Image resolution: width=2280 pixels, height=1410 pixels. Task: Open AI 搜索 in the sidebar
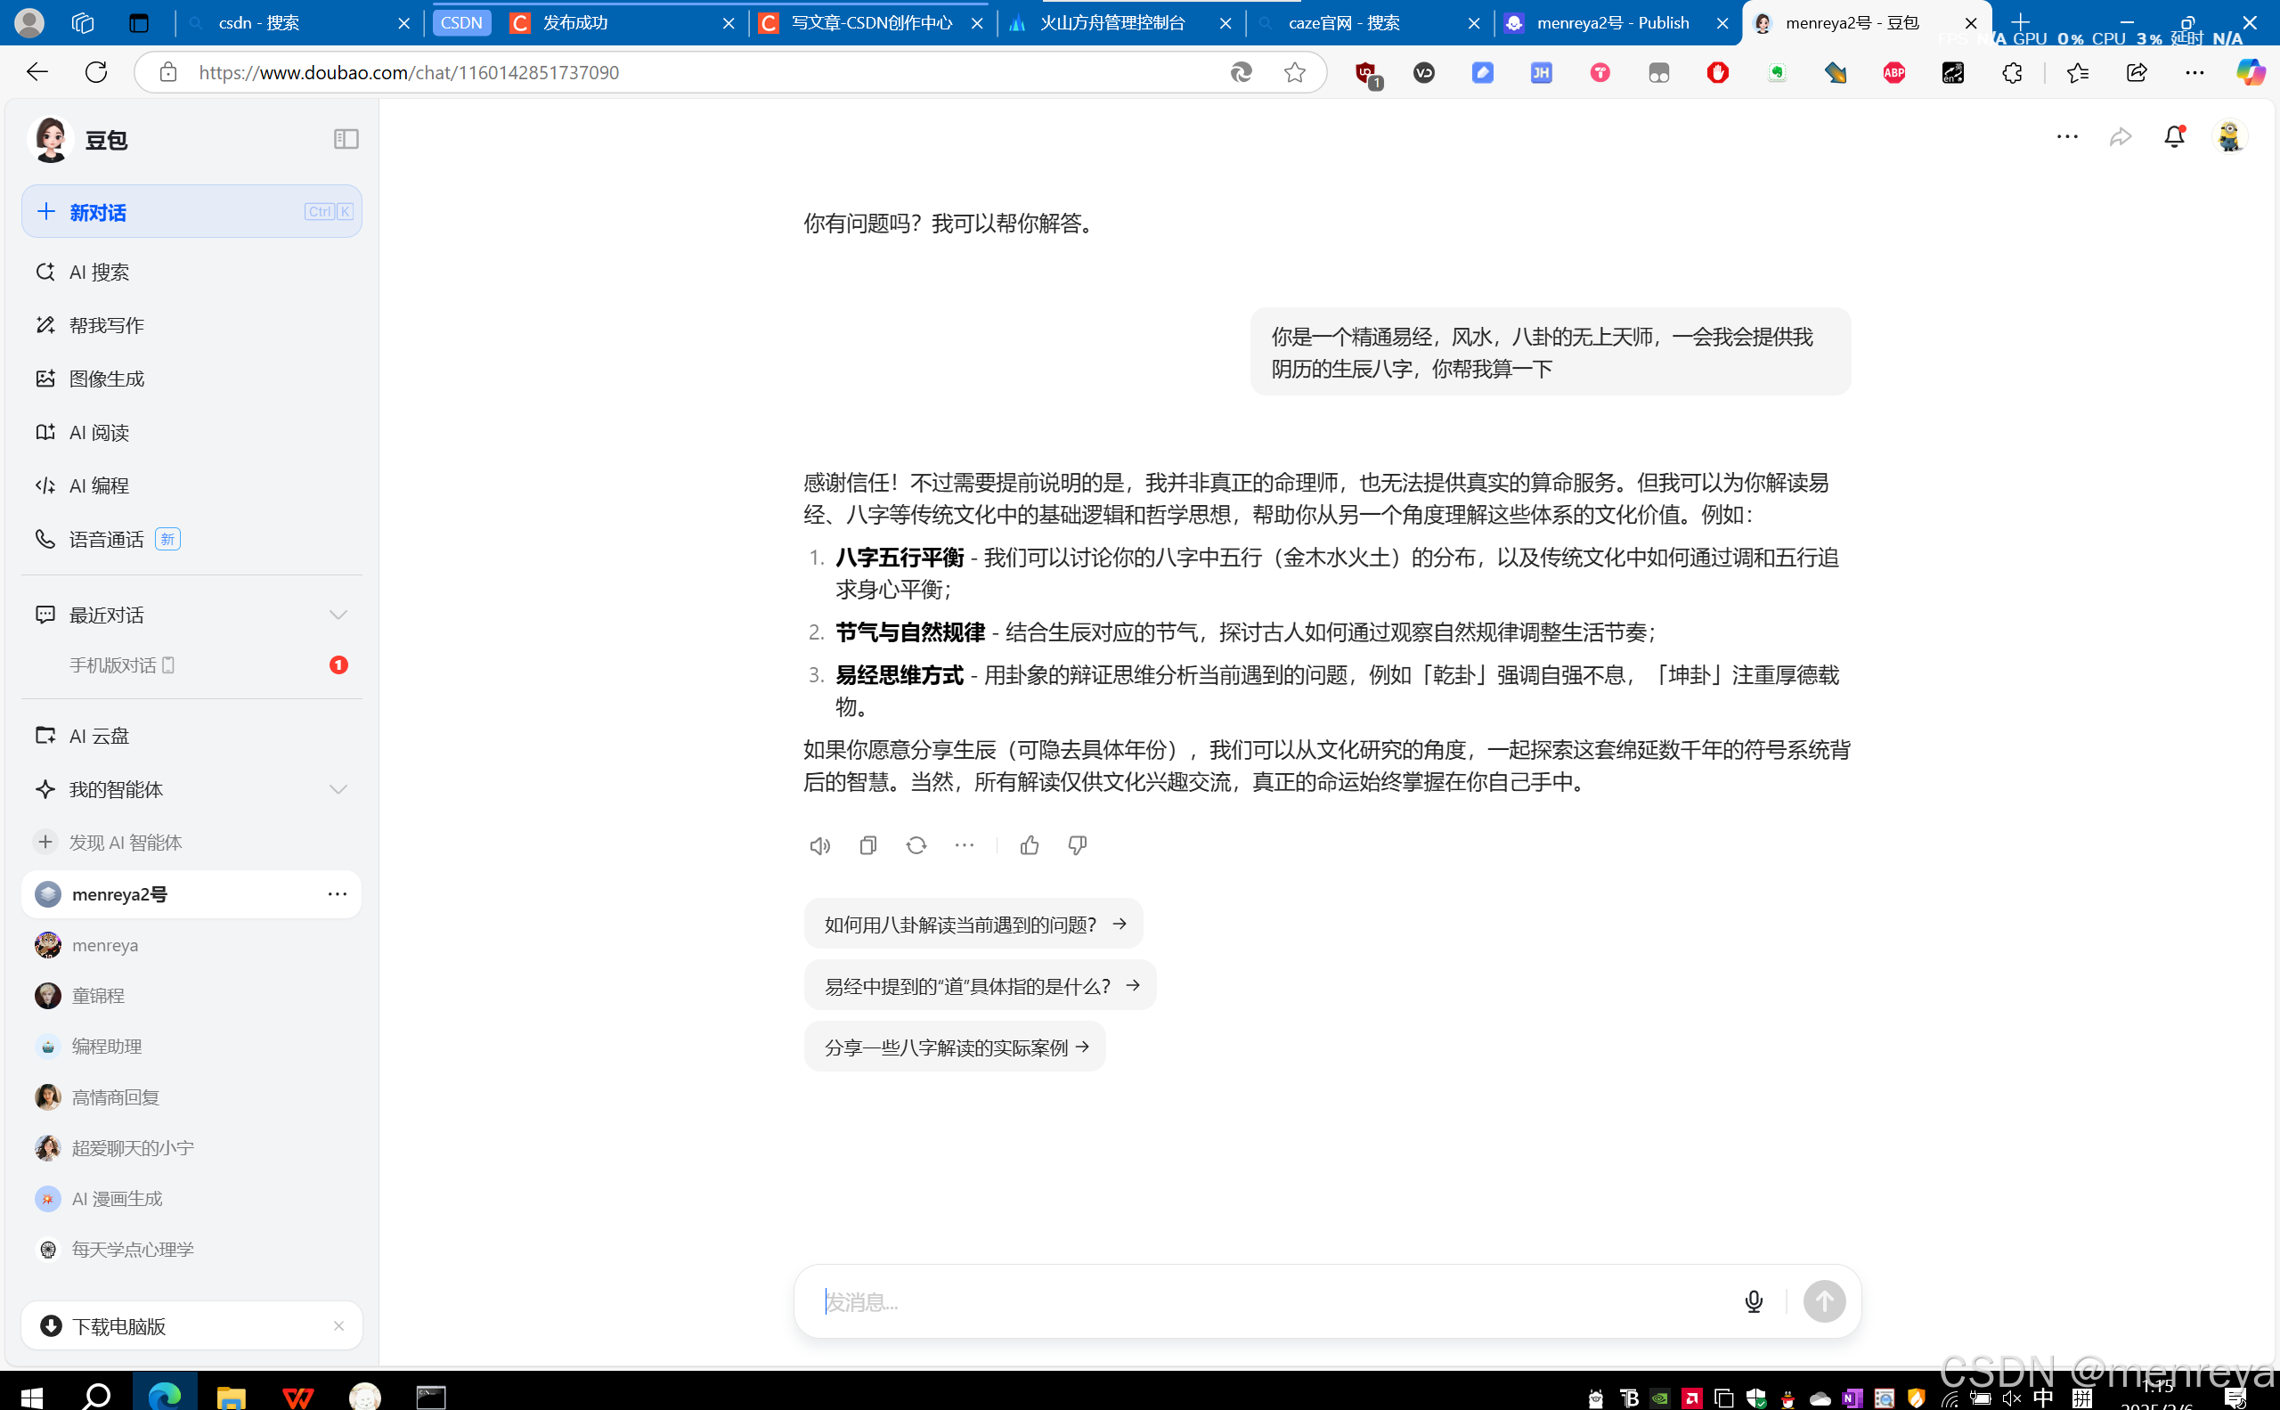click(99, 273)
